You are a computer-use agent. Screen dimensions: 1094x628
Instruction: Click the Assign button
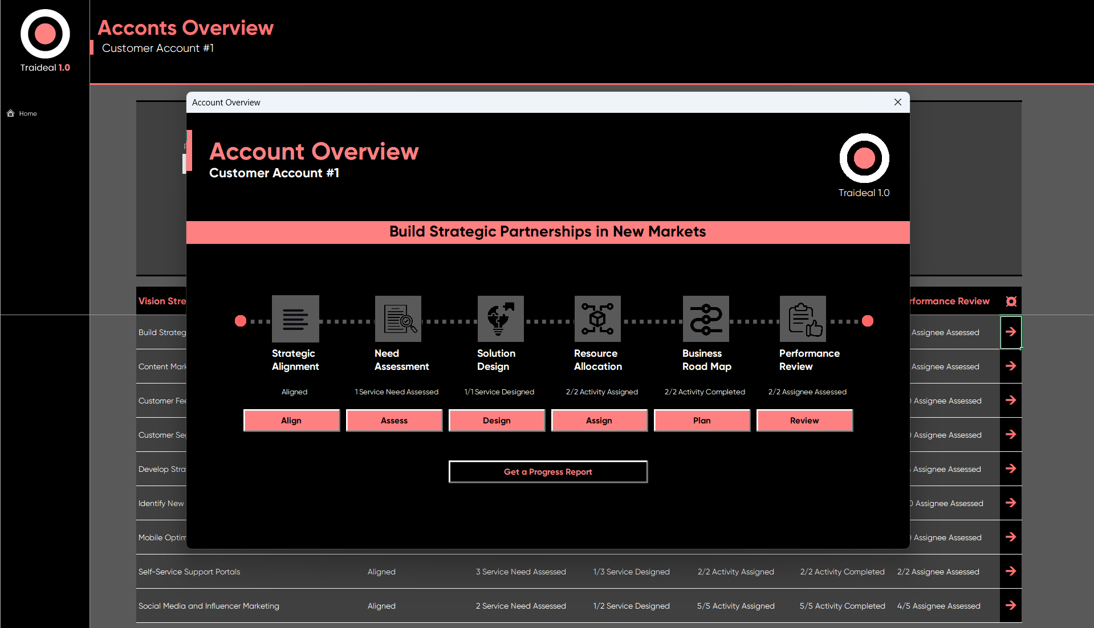(x=599, y=421)
